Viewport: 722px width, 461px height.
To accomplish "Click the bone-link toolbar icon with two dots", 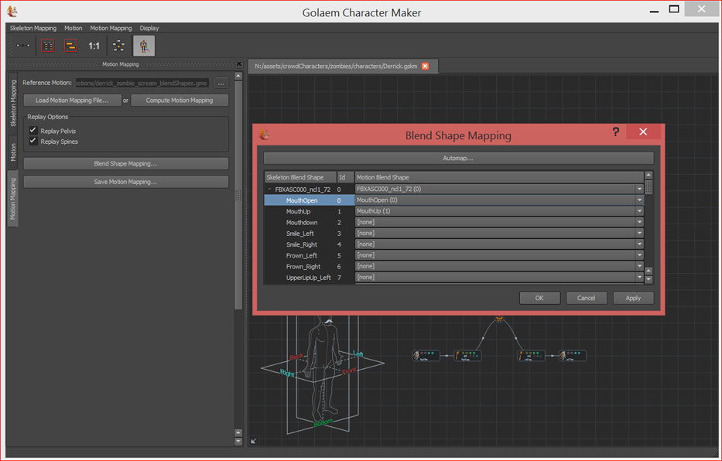I will tap(22, 46).
